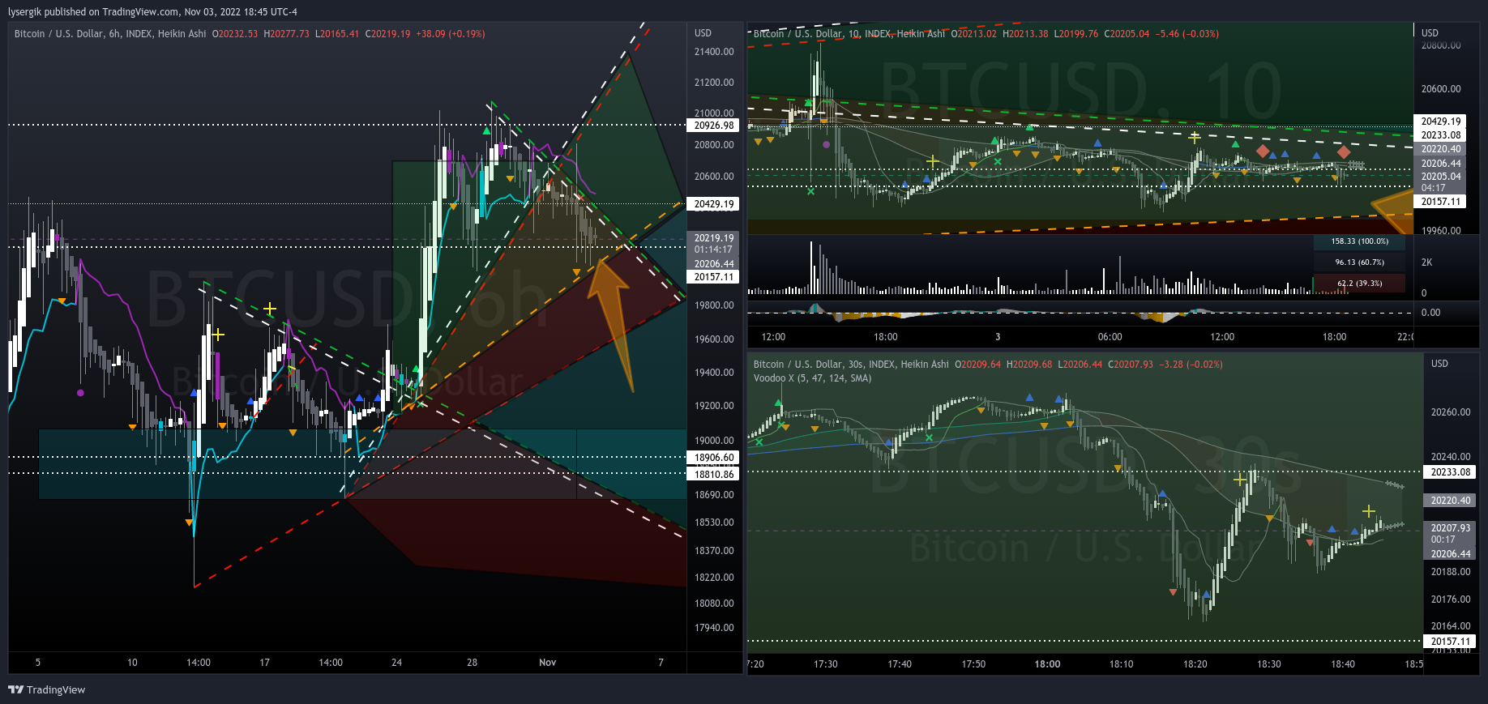
Task: Click the 20233.08 price label on 30s chart
Action: point(1450,472)
